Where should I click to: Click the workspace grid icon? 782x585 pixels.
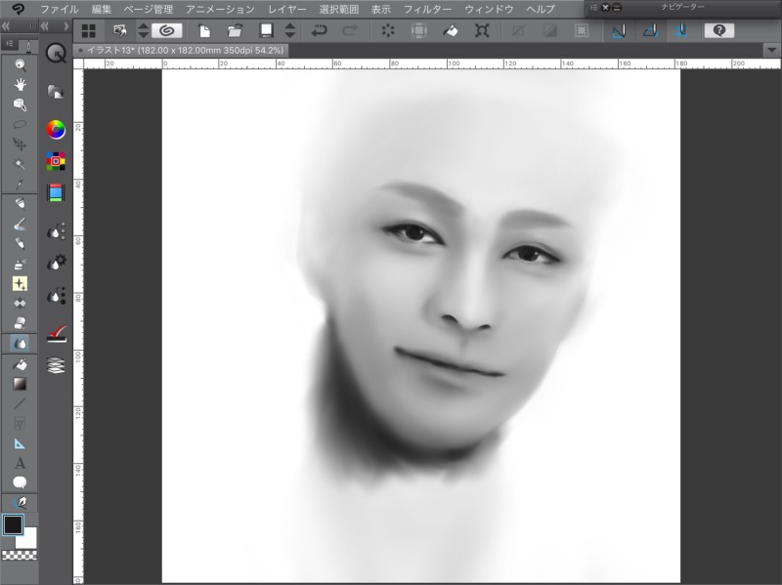coord(89,31)
